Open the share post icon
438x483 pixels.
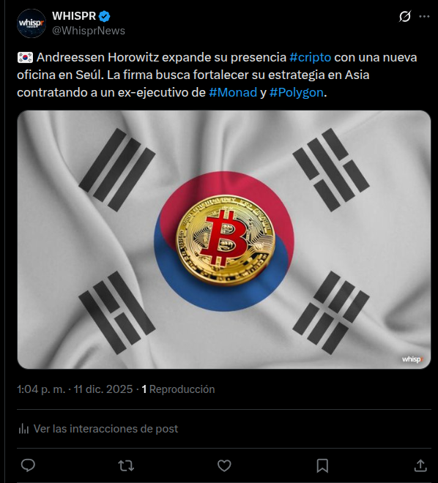pos(420,465)
